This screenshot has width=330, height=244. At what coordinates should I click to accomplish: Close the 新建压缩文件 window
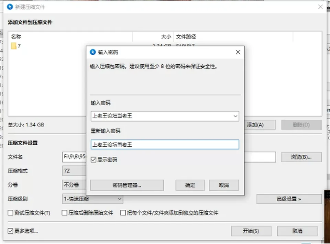[320, 7]
